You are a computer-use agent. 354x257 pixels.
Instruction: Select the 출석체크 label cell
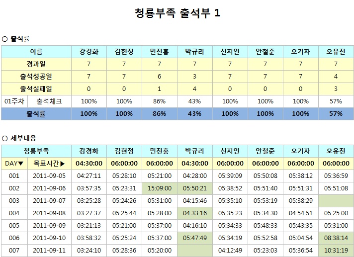click(x=49, y=101)
